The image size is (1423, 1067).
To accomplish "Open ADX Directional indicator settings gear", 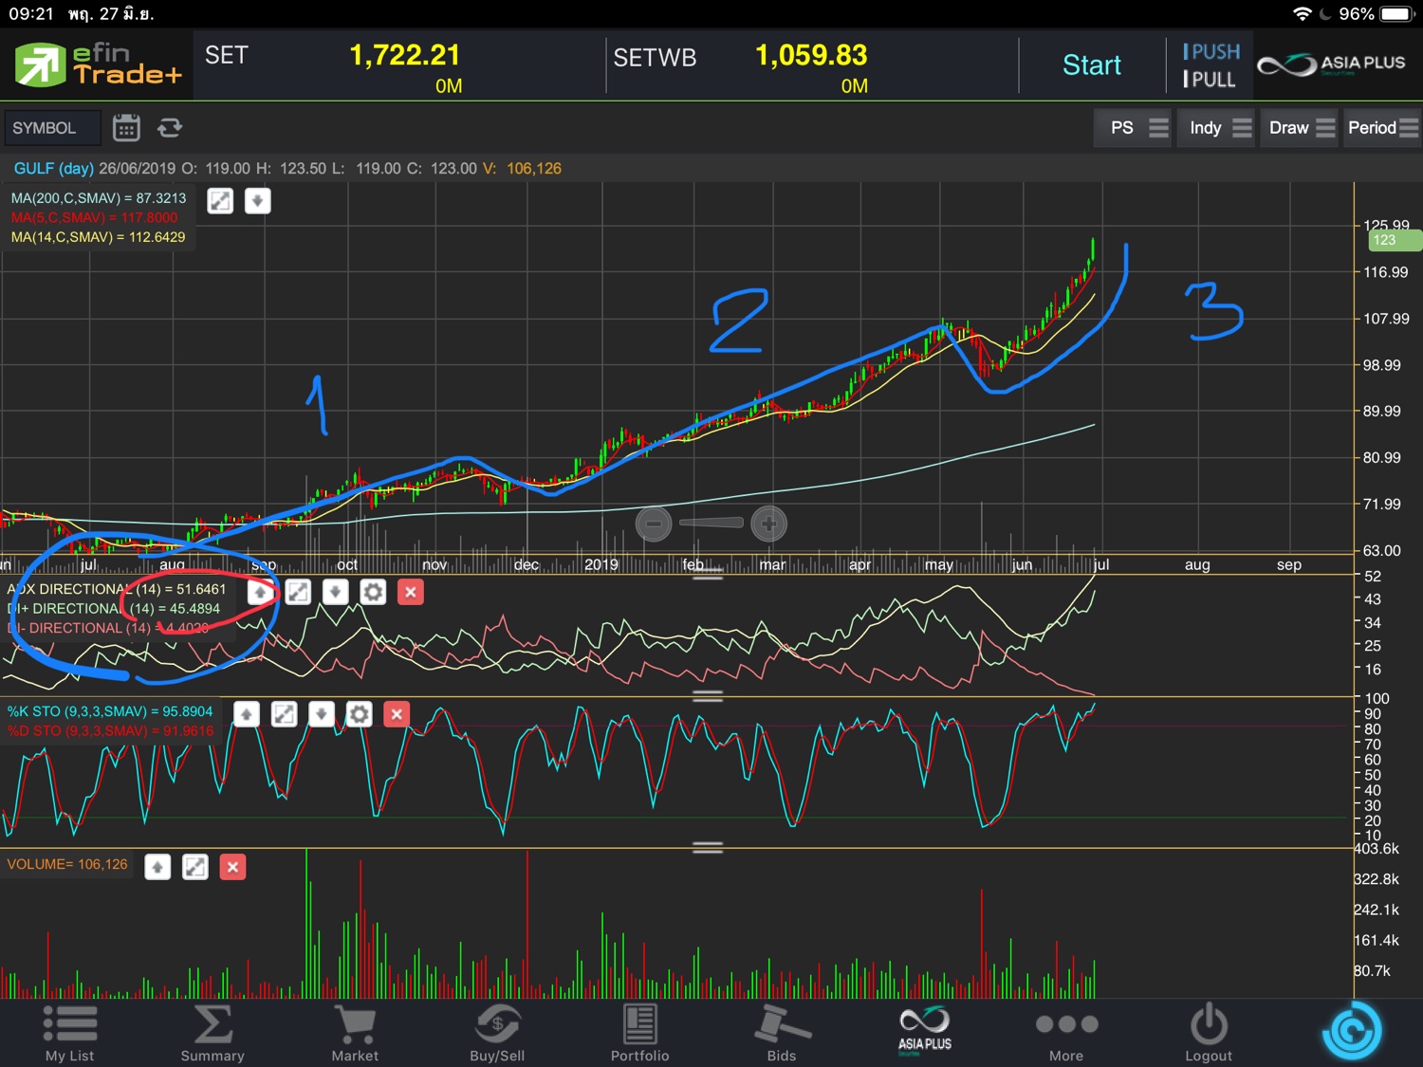I will [373, 592].
